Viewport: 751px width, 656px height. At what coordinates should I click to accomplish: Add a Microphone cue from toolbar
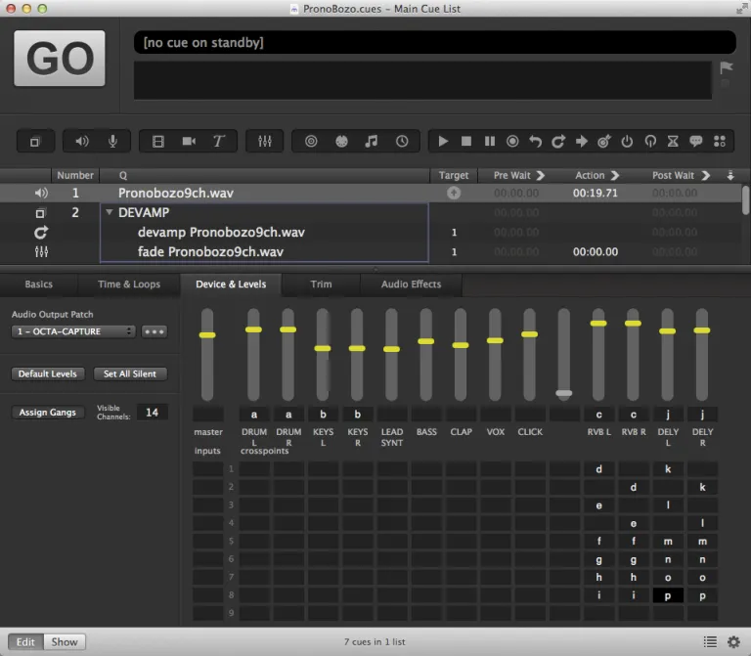coord(112,142)
